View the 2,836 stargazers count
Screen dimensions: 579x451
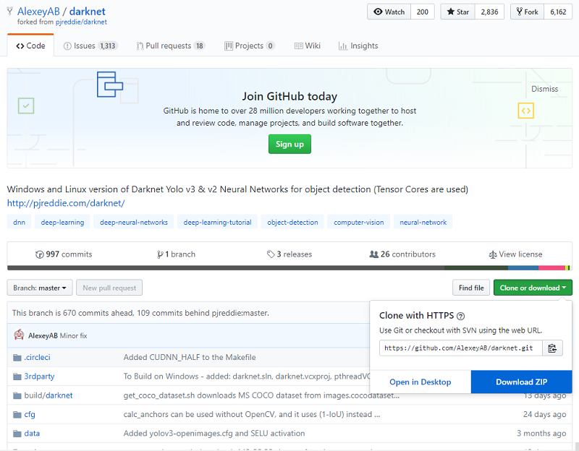click(489, 12)
